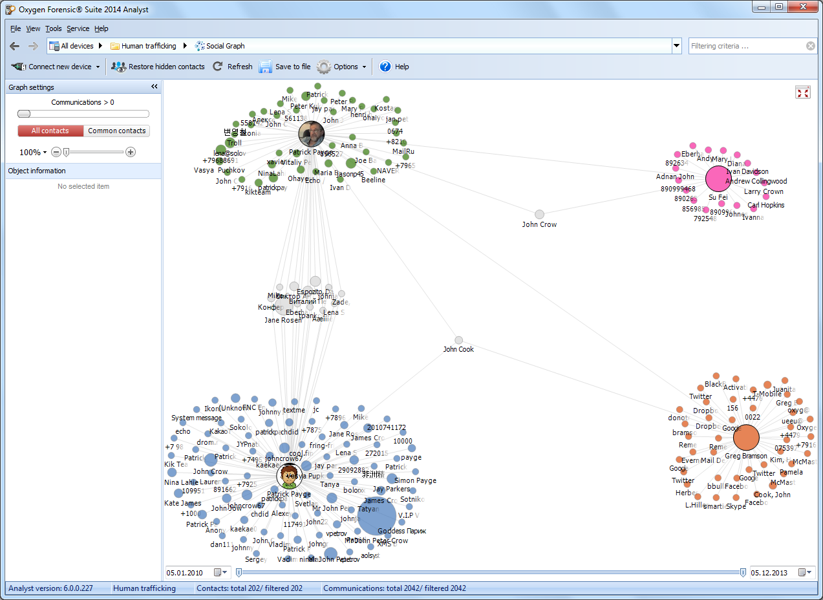Click the Restore hidden contacts icon
The image size is (823, 600).
(119, 67)
